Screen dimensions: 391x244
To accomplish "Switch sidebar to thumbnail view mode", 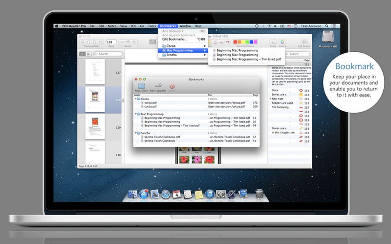I will 82,54.
